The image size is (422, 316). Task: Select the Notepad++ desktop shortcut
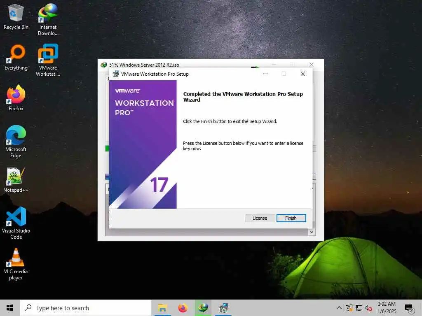click(16, 180)
